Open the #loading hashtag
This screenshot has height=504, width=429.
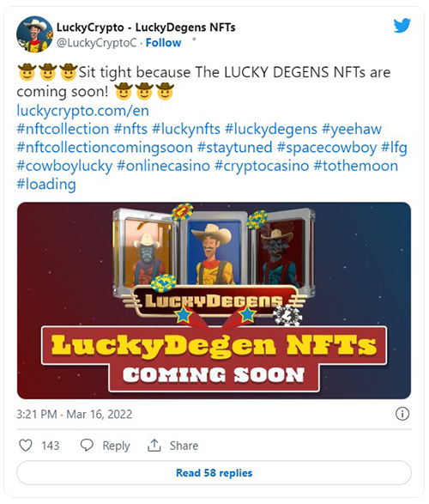tap(46, 185)
